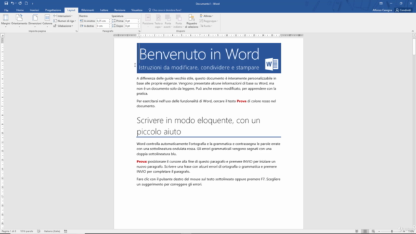Click the subtitle 'Istruzioni da modificare, condividere e stampare'
The image size is (416, 234).
199,68
